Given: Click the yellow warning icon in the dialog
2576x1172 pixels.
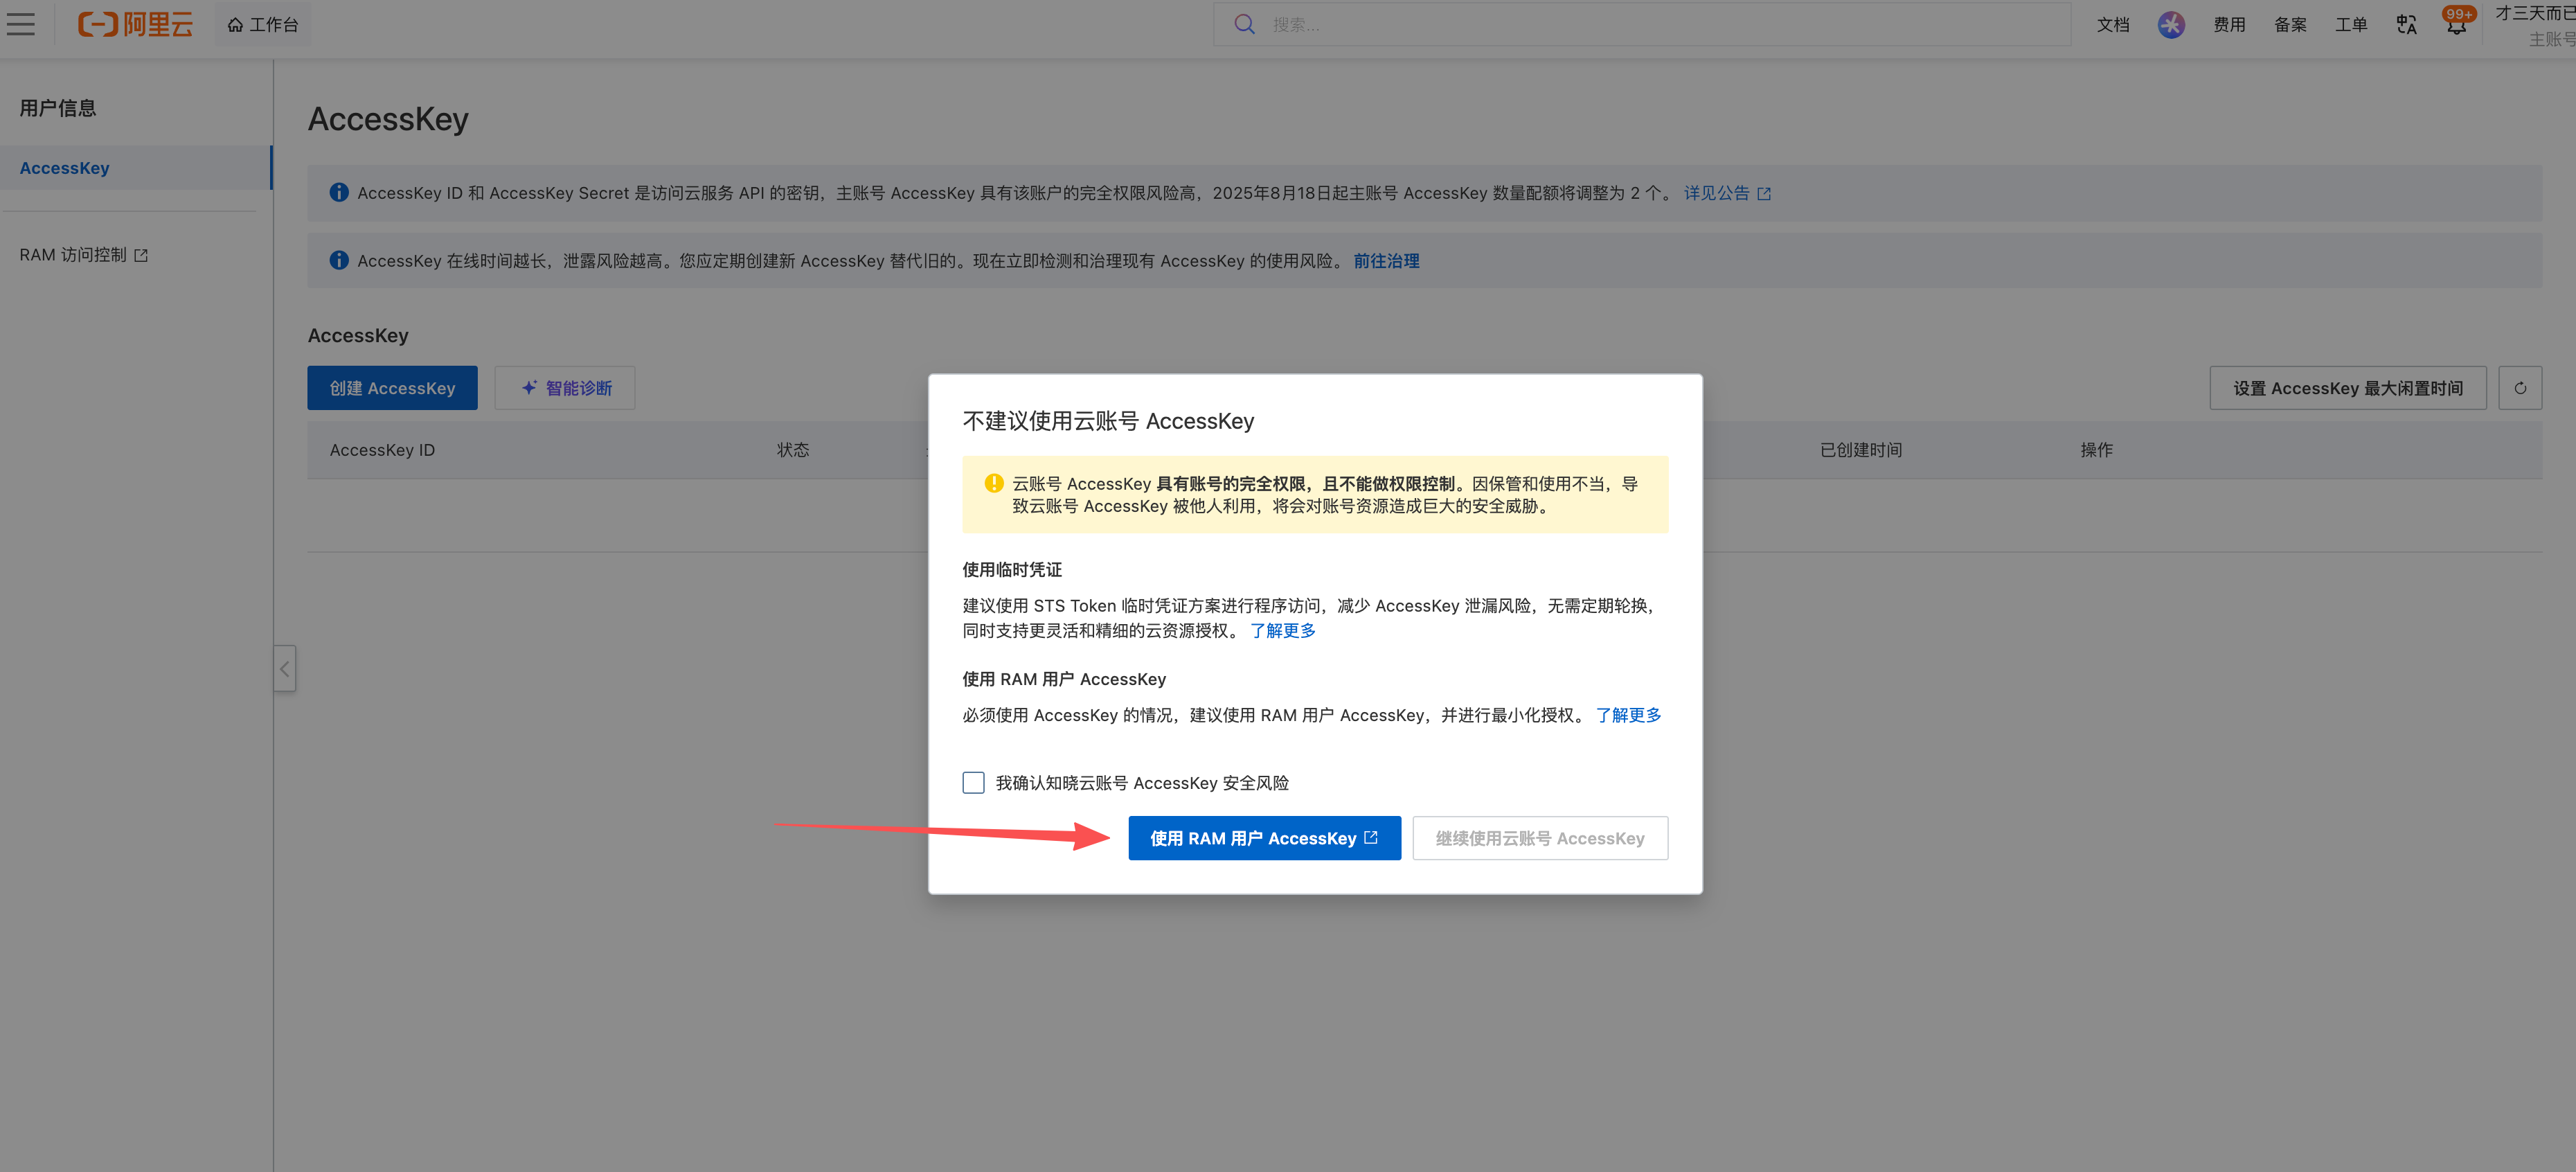Looking at the screenshot, I should tap(993, 483).
